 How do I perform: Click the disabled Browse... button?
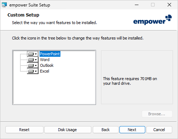point(157,114)
